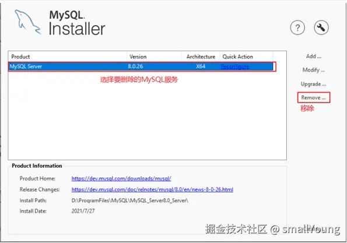Viewport: 347px width, 243px height.
Task: Open the Reconfigure quick action link
Action: 235,66
